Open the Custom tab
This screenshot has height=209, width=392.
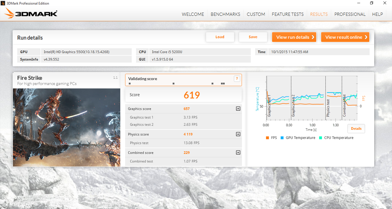[x=256, y=14]
